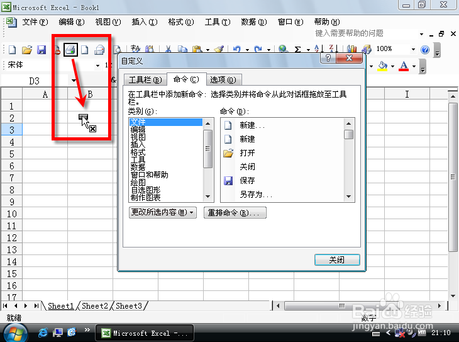The image size is (459, 342).
Task: Open the 文件 menu
Action: [x=35, y=22]
